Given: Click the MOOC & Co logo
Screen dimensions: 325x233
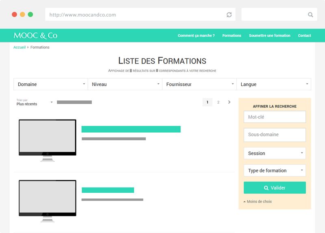Looking at the screenshot, I should tap(35, 35).
